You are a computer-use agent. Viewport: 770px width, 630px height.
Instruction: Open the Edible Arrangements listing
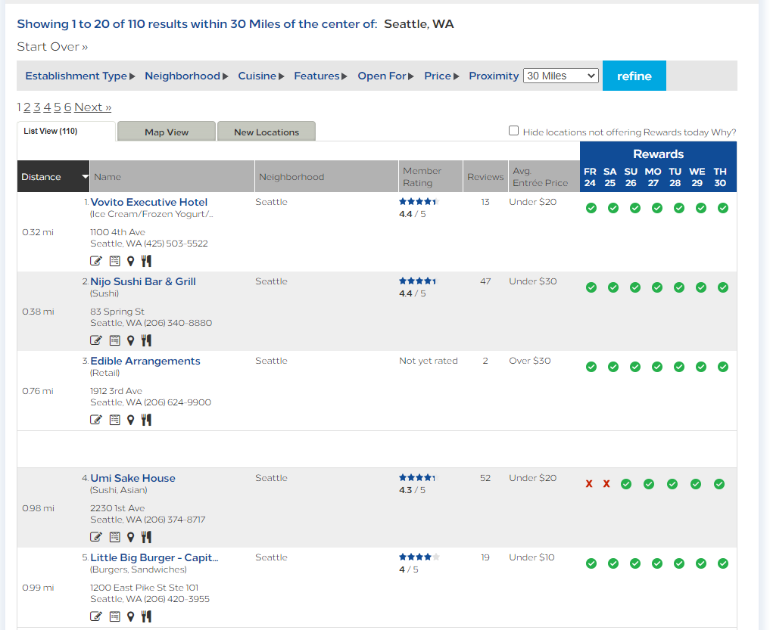pos(145,361)
